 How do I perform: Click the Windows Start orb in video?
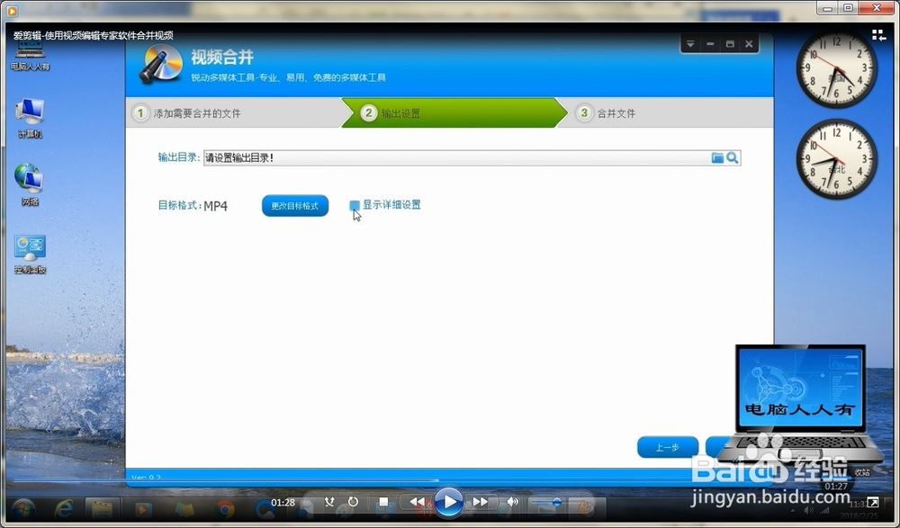click(x=23, y=510)
